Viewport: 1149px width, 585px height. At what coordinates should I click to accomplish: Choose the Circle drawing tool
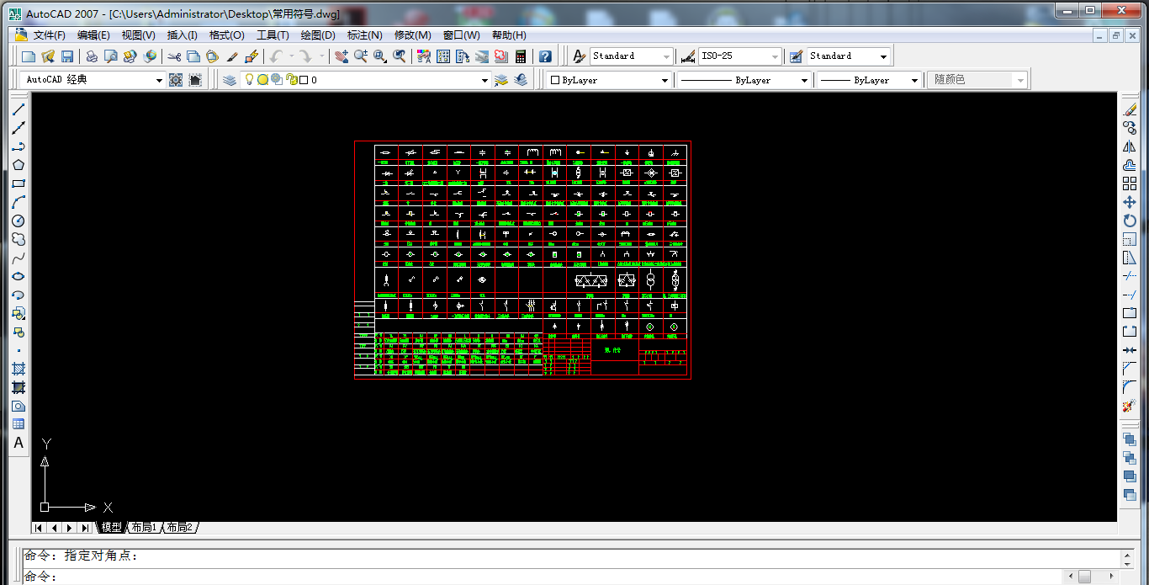click(x=19, y=221)
